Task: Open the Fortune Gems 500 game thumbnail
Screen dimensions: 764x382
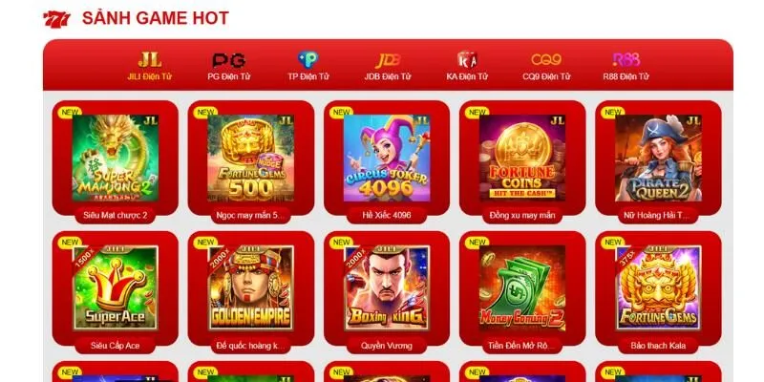Action: click(x=251, y=159)
